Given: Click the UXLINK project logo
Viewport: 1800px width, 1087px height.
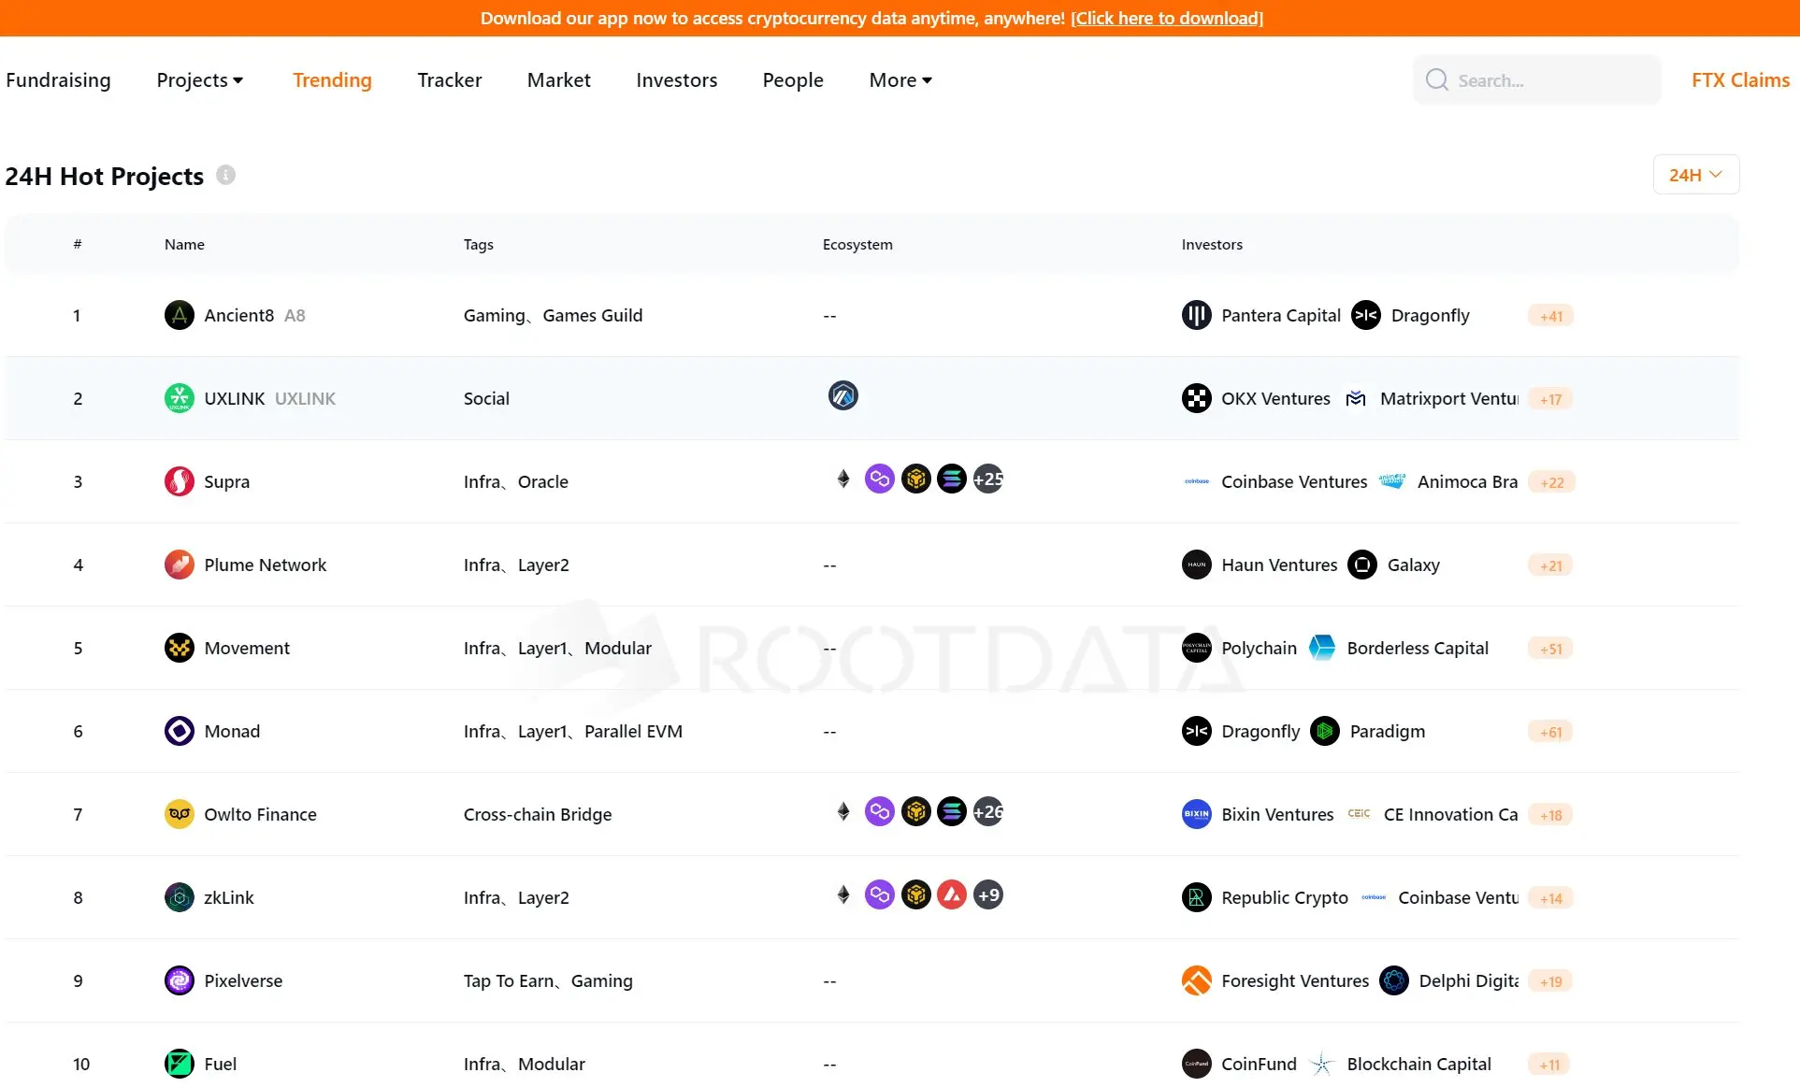Looking at the screenshot, I should pyautogui.click(x=179, y=397).
